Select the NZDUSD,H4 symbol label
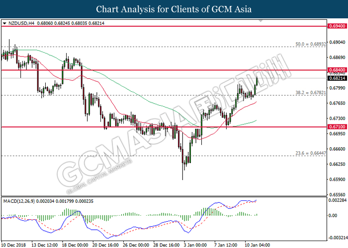Image resolution: width=348 pixels, height=248 pixels. tap(21, 23)
